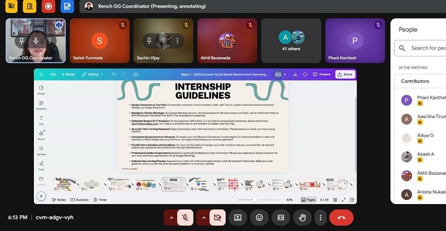Click the present screen icon
This screenshot has width=446, height=231.
coord(237,218)
